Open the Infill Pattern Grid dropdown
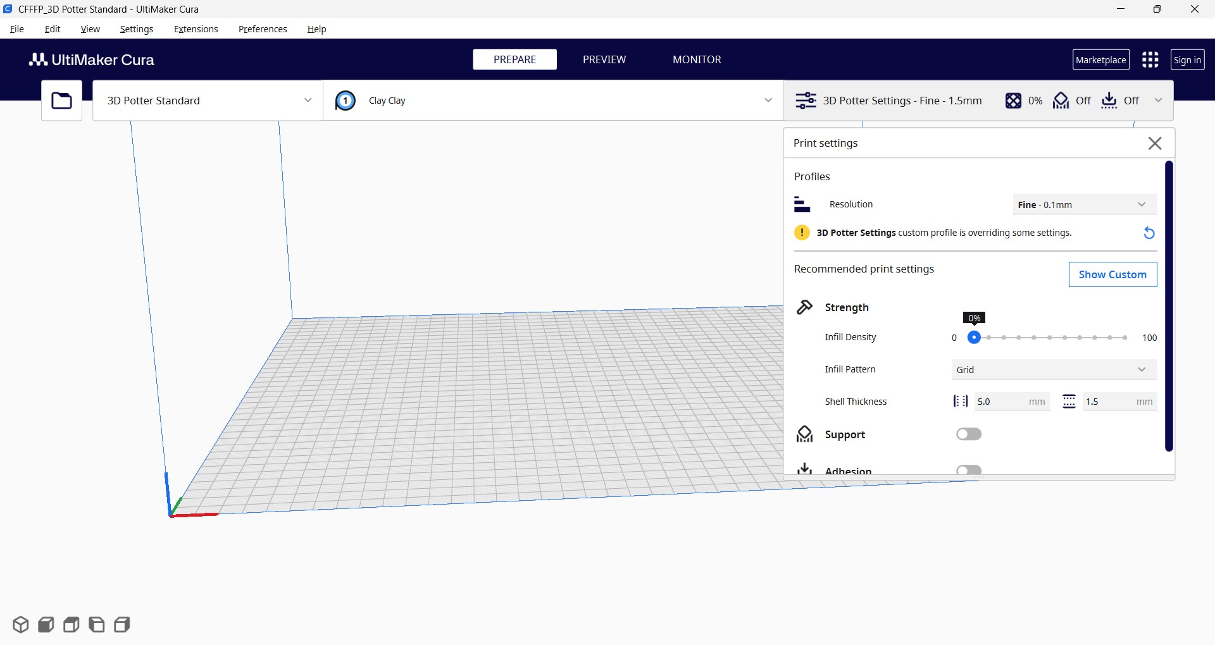1215x645 pixels. point(1054,369)
